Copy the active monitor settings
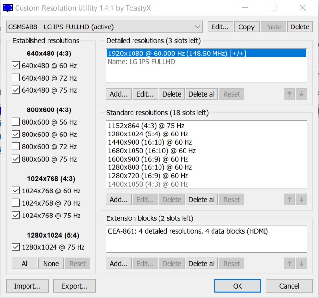The height and width of the screenshot is (298, 319). click(246, 27)
